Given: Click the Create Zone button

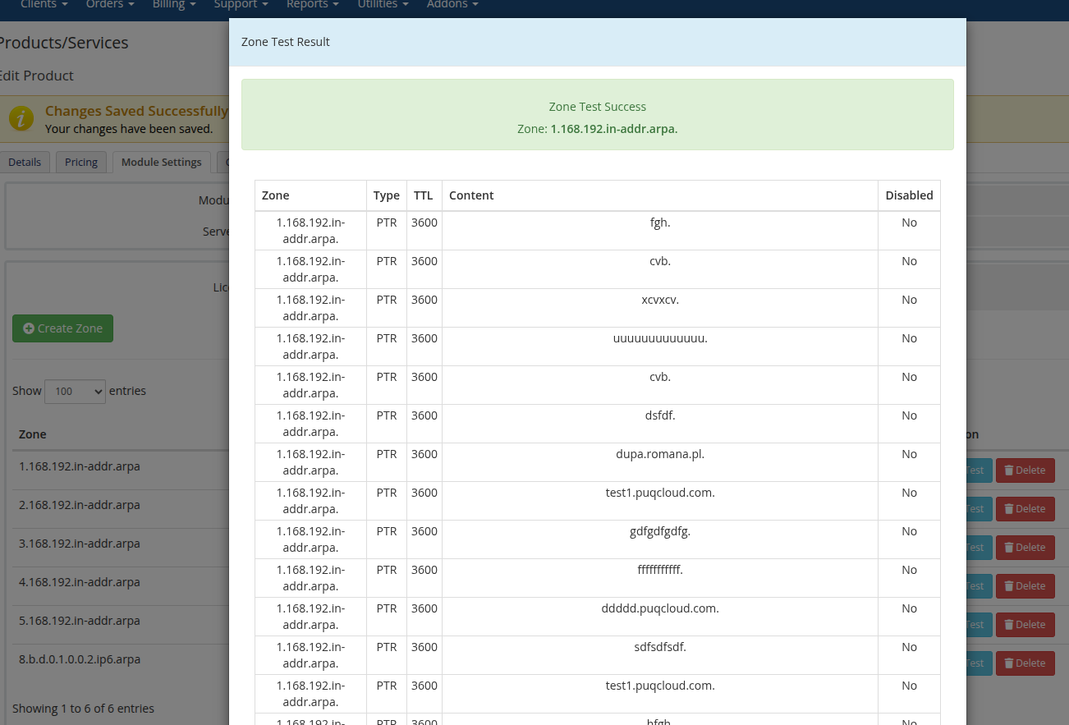Looking at the screenshot, I should 62,328.
